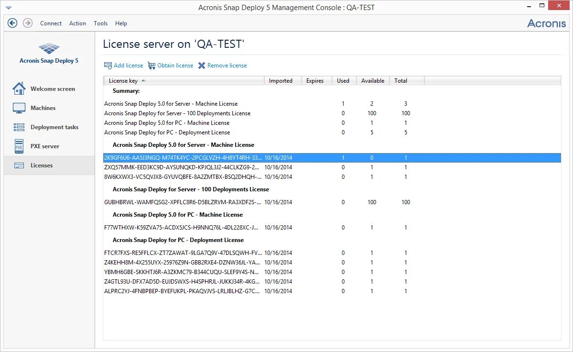The image size is (573, 352).
Task: Select license key starting with FTCR7FXS
Action: coord(332,253)
